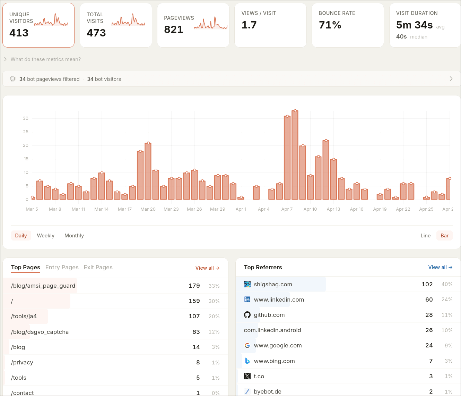The image size is (461, 396).
Task: Click the /blog/dsgvo_captcha row
Action: point(115,332)
